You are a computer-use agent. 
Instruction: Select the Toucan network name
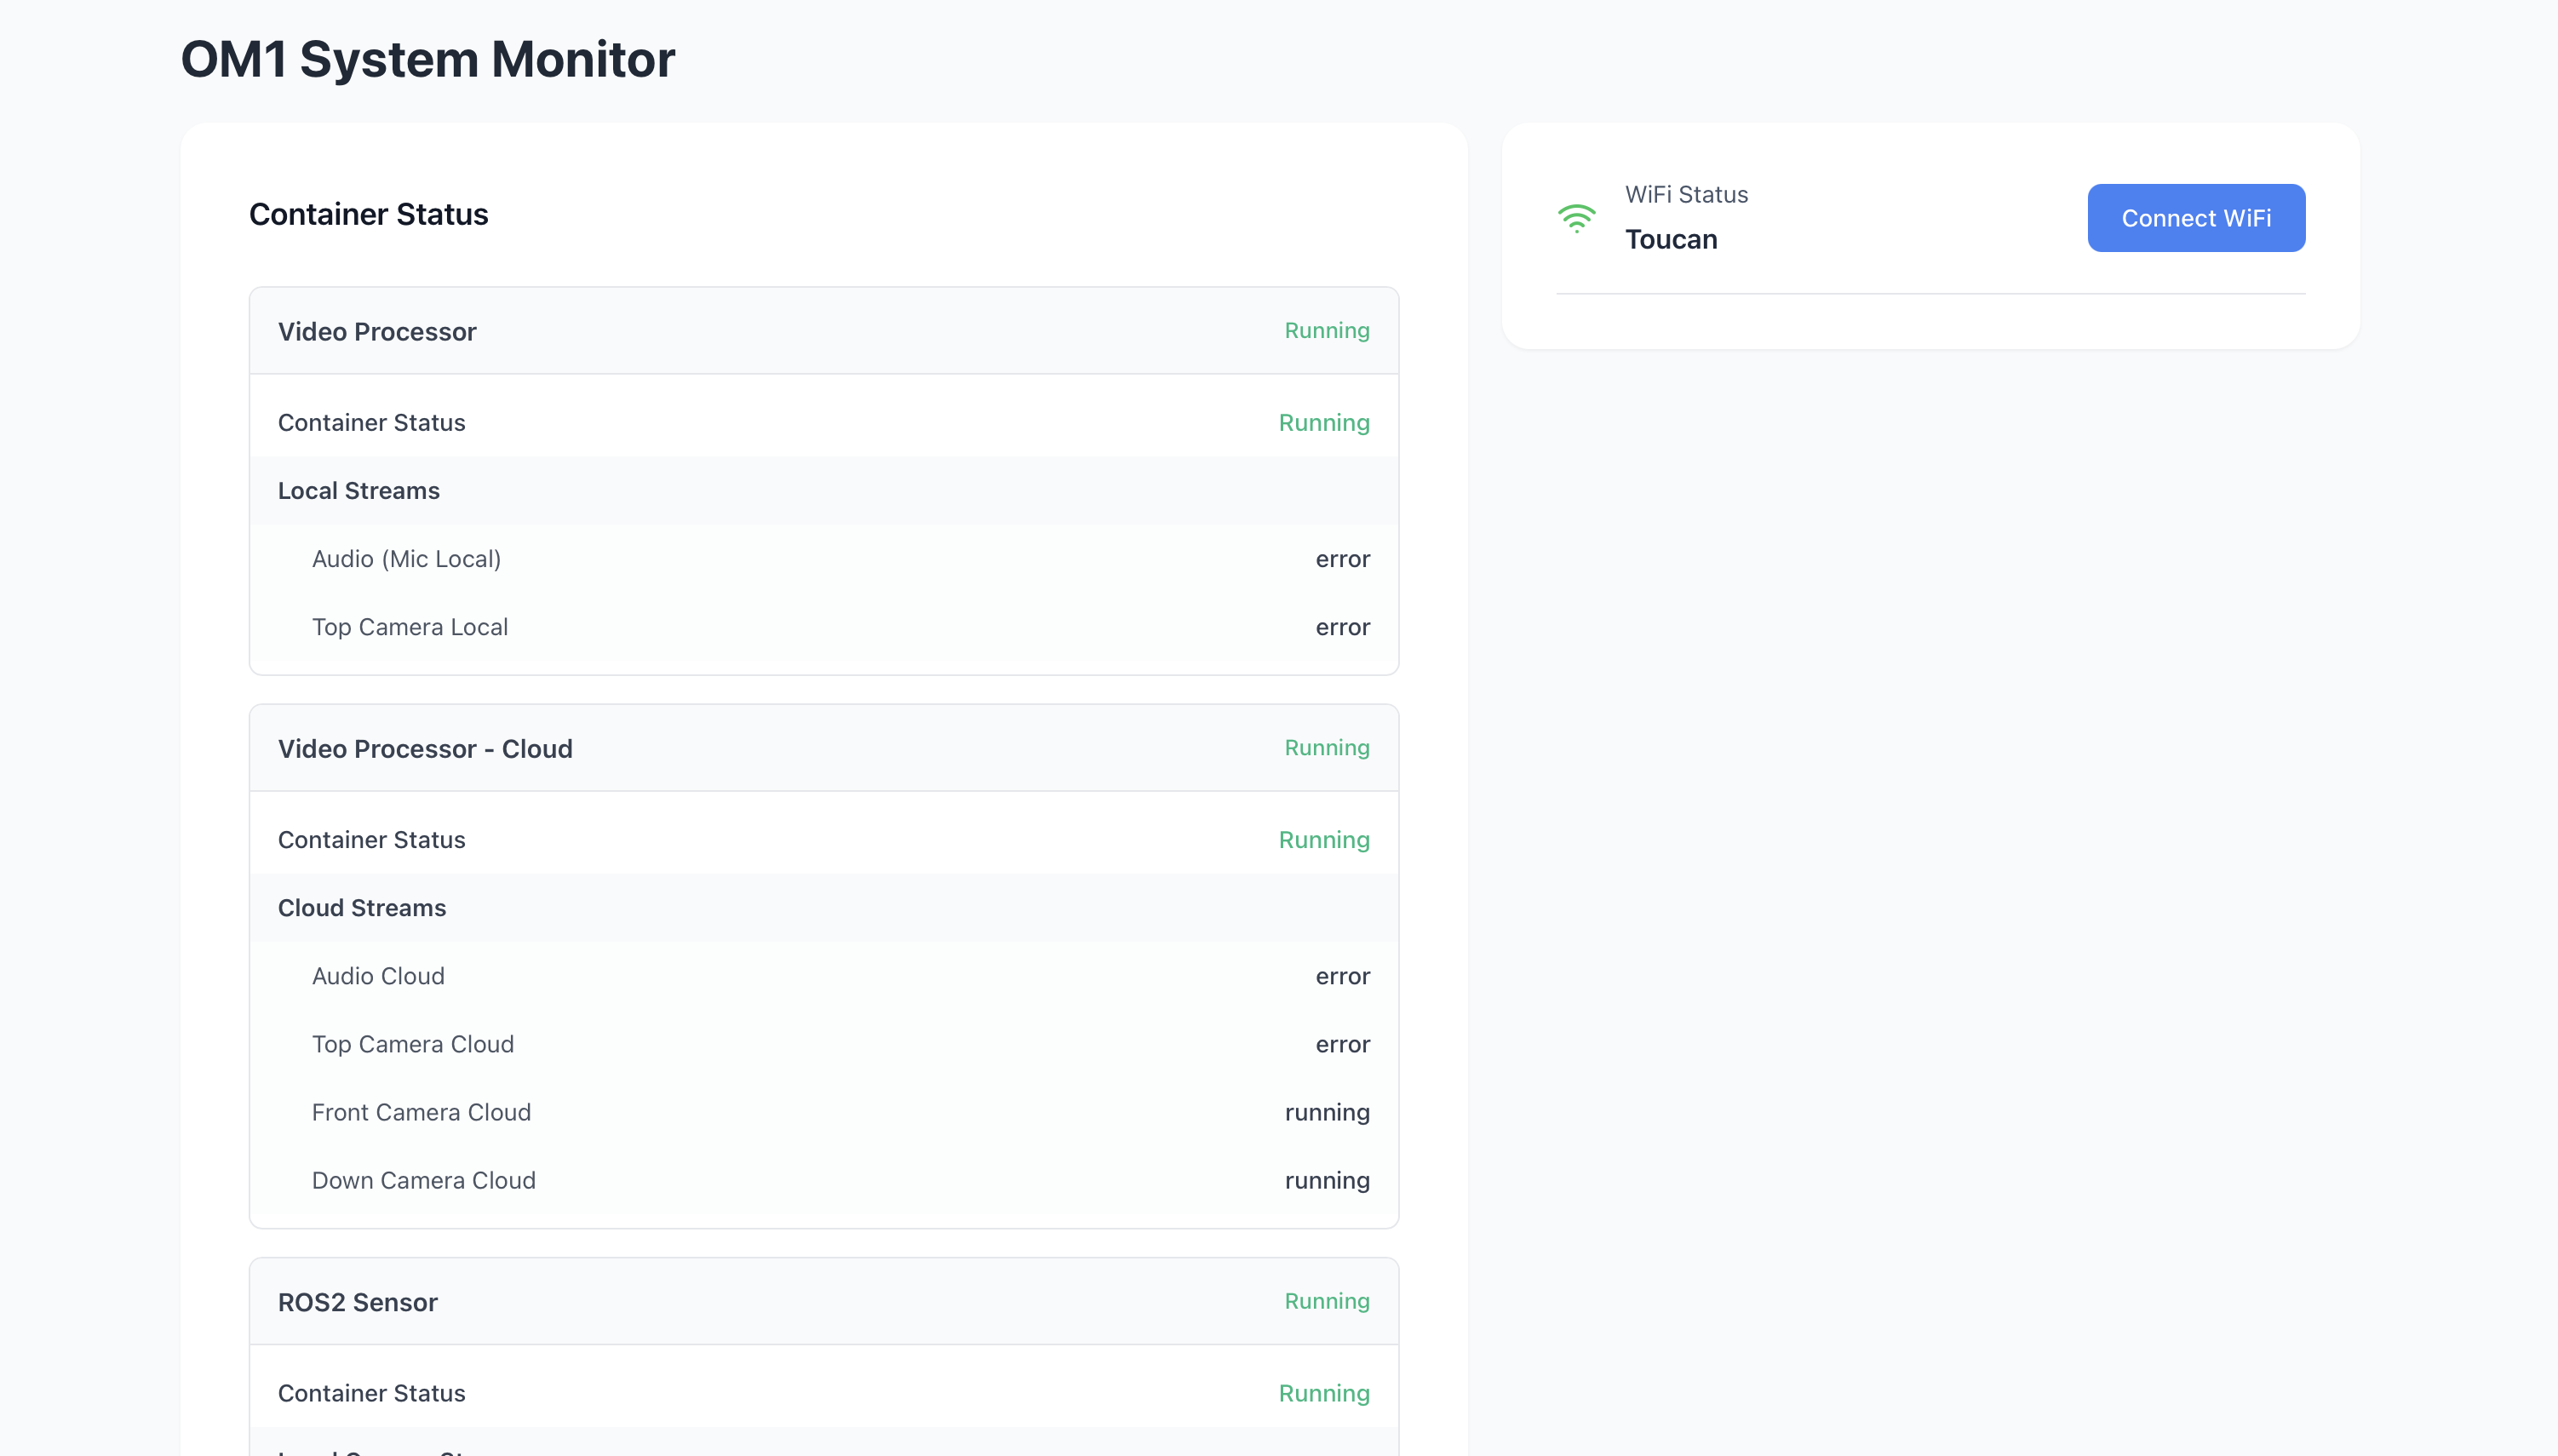pos(1671,239)
